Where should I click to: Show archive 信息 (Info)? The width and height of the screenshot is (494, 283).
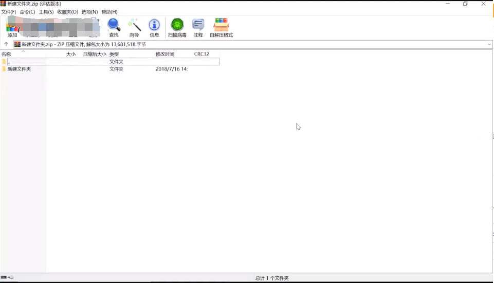[154, 28]
